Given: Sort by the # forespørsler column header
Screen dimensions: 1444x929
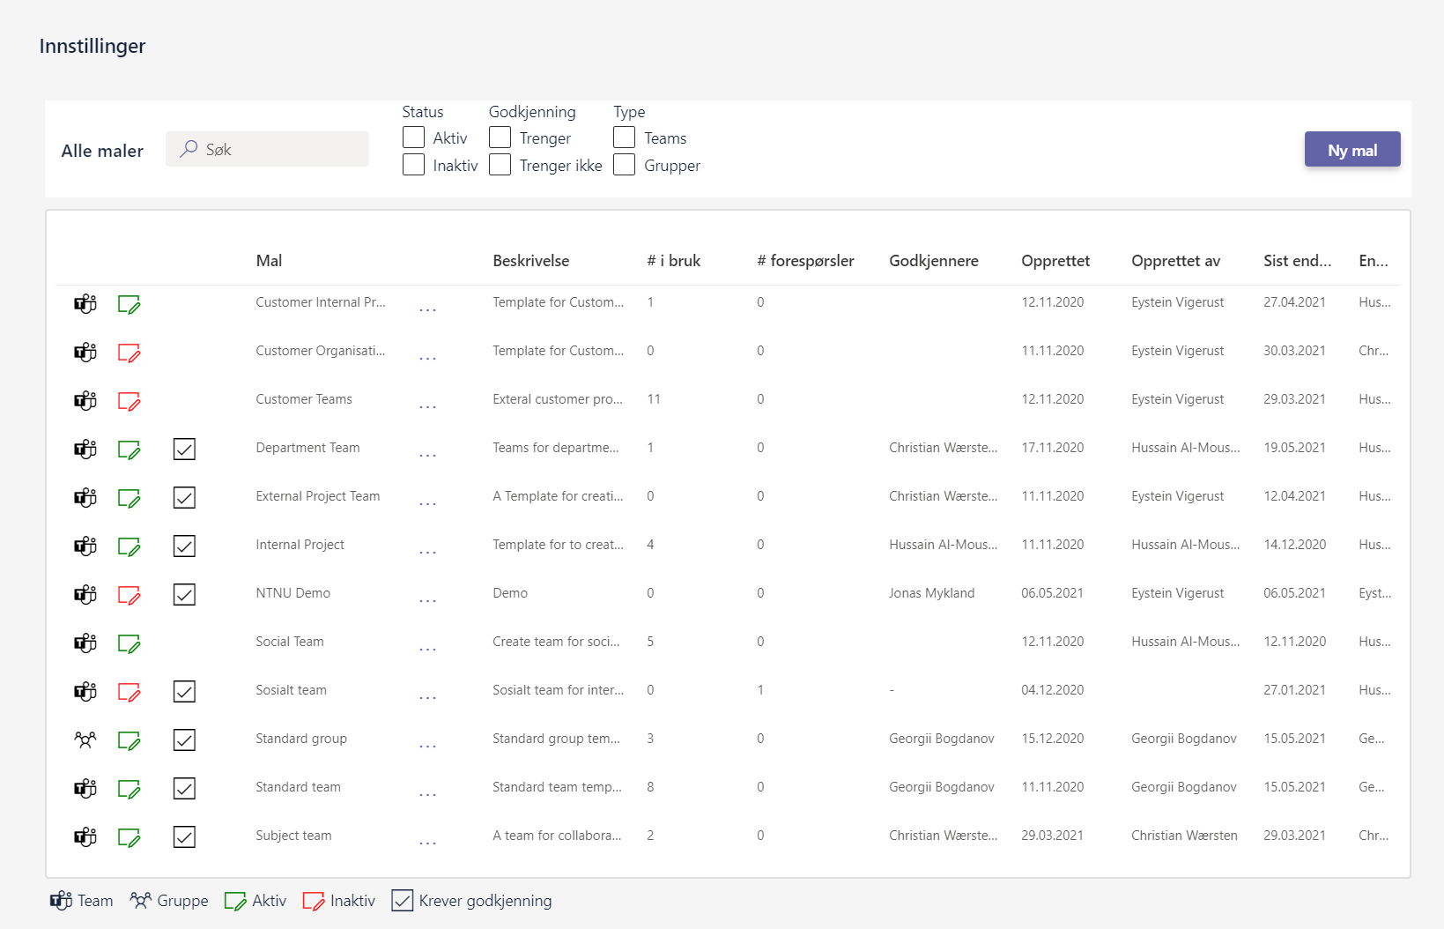Looking at the screenshot, I should tap(805, 261).
